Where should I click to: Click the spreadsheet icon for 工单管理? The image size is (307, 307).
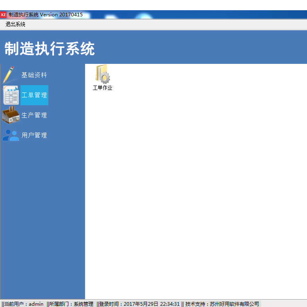pyautogui.click(x=11, y=95)
